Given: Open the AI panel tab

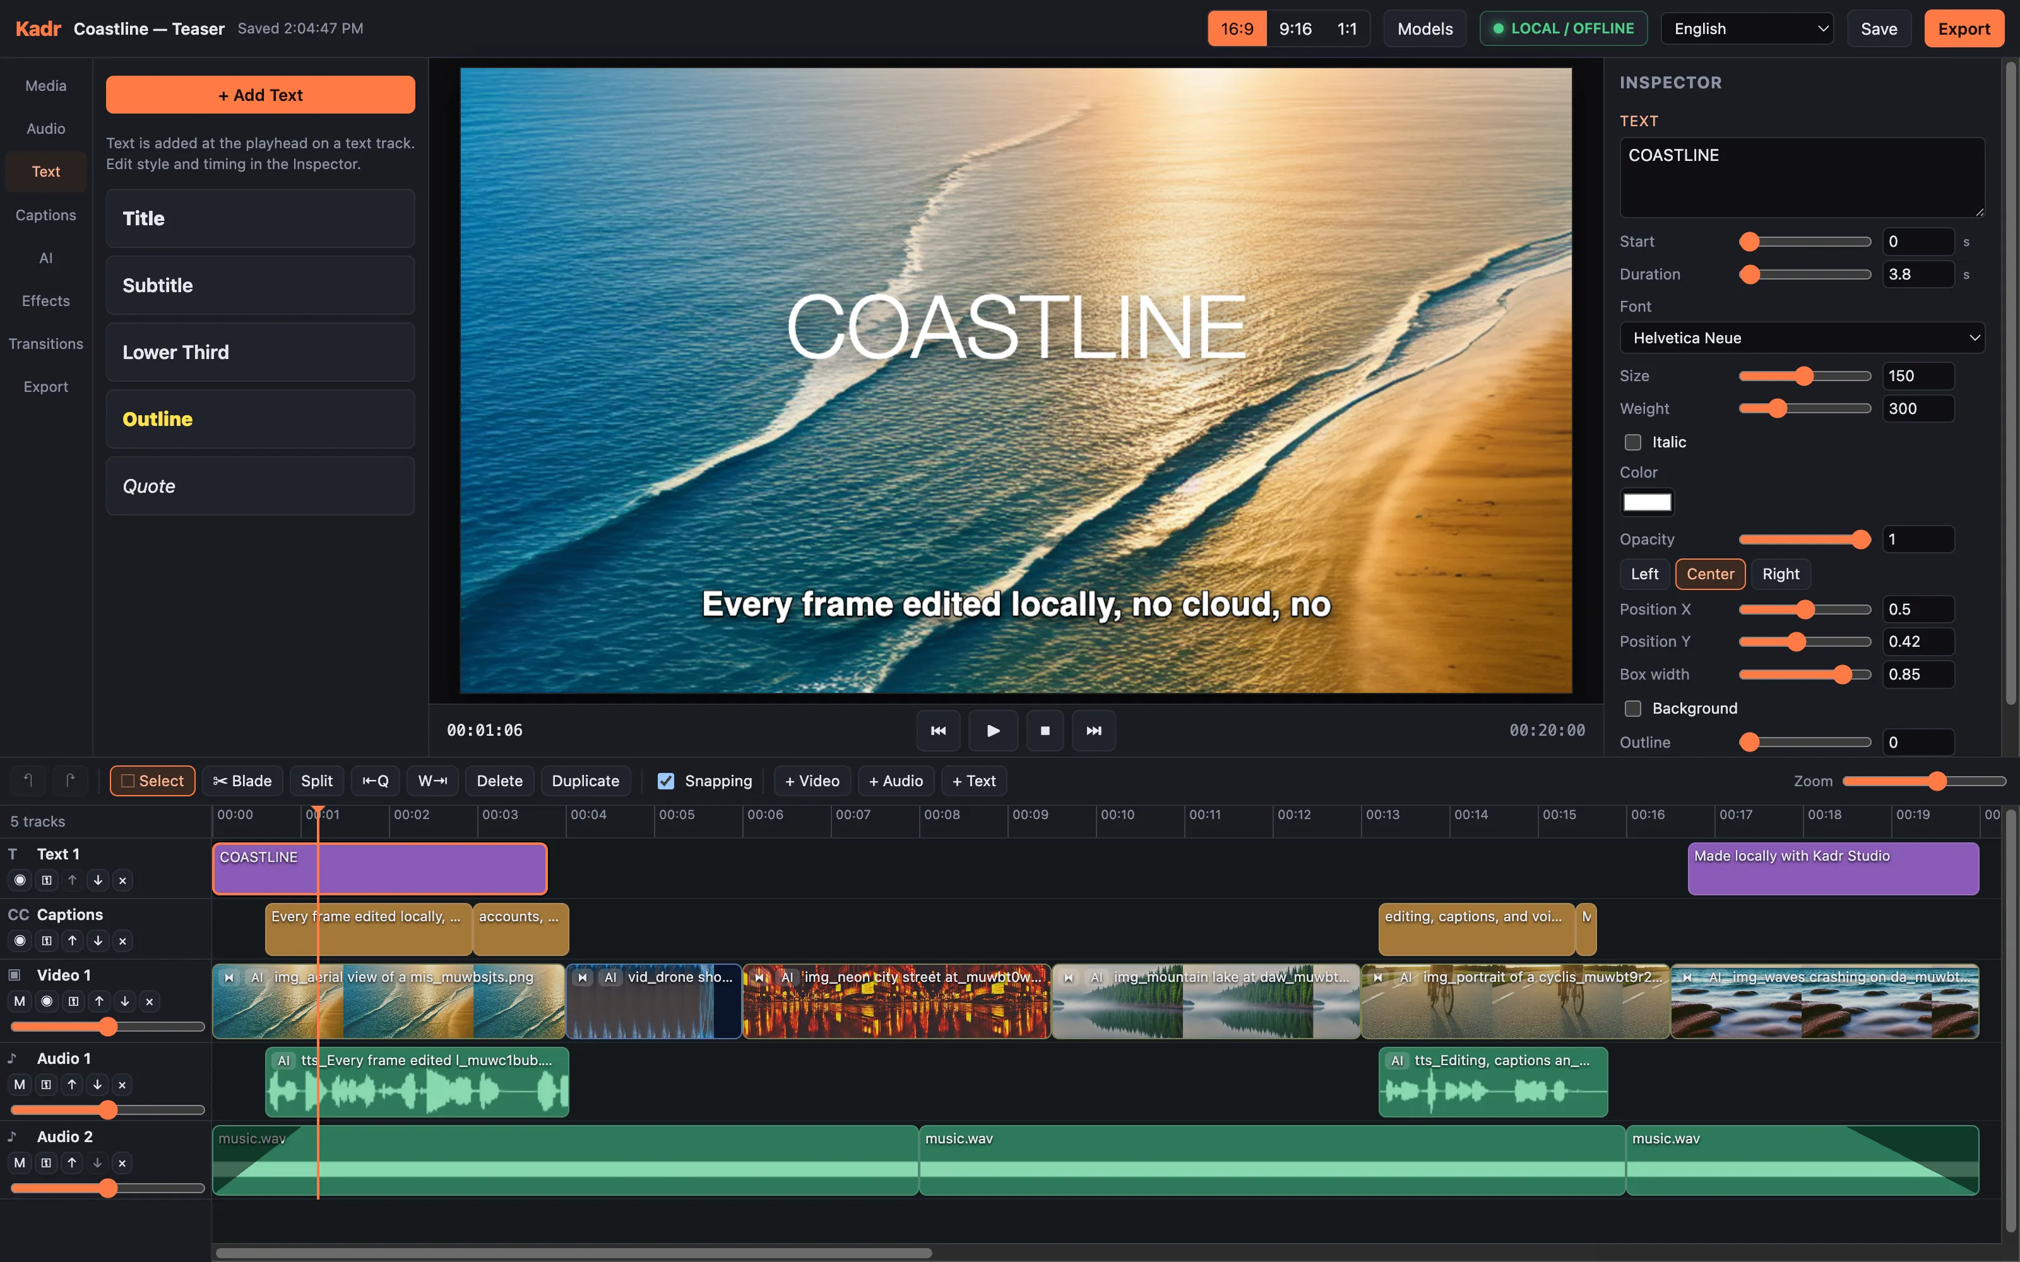Looking at the screenshot, I should pyautogui.click(x=46, y=258).
